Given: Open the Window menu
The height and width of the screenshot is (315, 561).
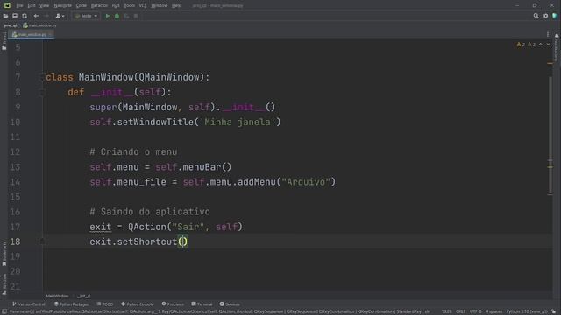Looking at the screenshot, I should click(160, 6).
